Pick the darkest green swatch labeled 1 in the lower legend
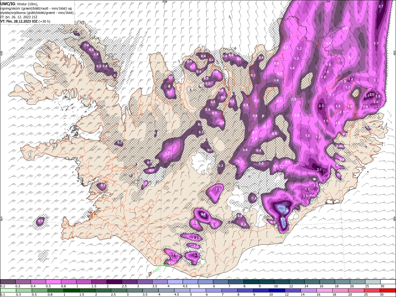The image size is (396, 297). click(71, 291)
